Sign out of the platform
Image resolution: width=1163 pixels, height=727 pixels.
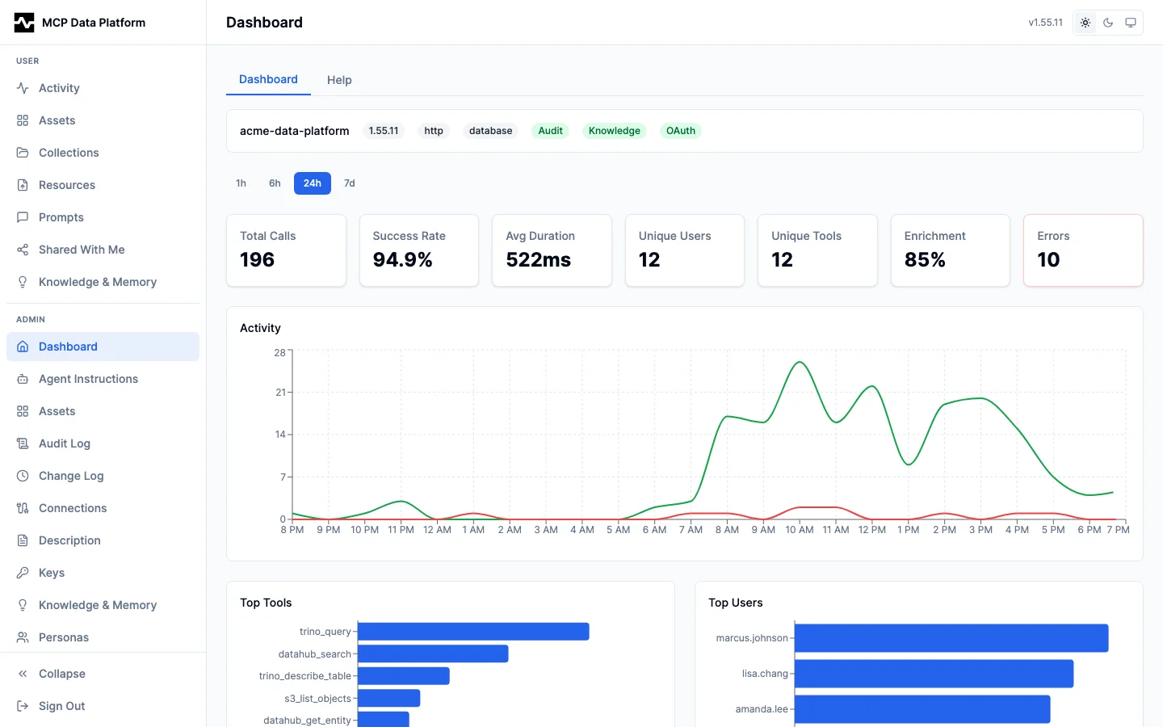61,706
